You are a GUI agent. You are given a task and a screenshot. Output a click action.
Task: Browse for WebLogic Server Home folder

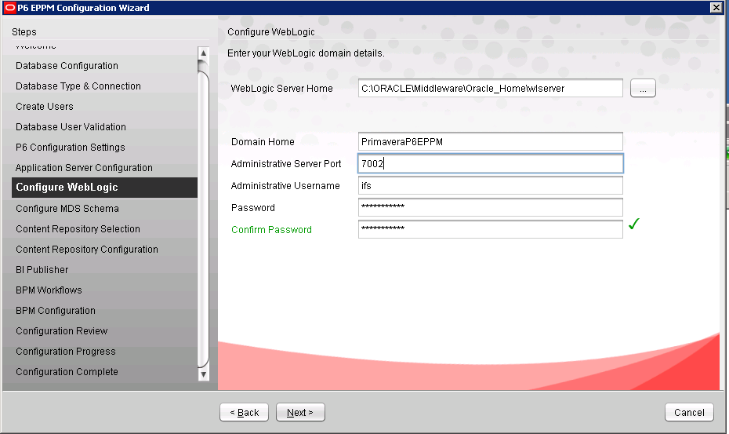(x=643, y=89)
